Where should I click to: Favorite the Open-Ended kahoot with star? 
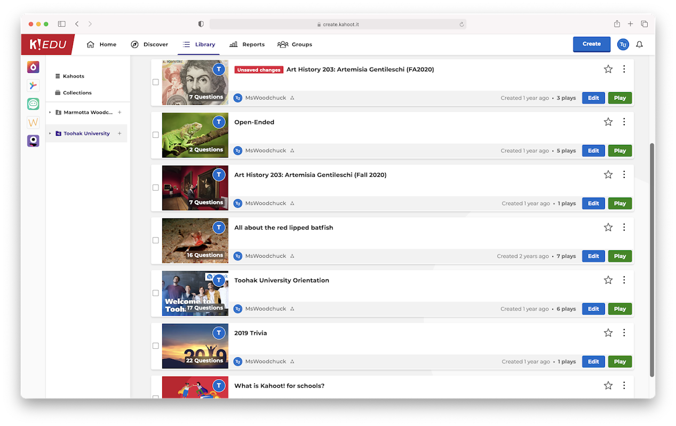608,122
